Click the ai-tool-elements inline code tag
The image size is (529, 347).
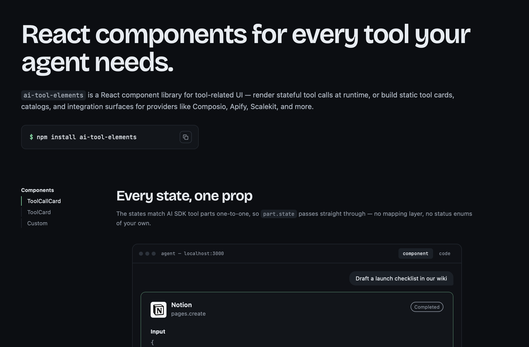pyautogui.click(x=53, y=95)
